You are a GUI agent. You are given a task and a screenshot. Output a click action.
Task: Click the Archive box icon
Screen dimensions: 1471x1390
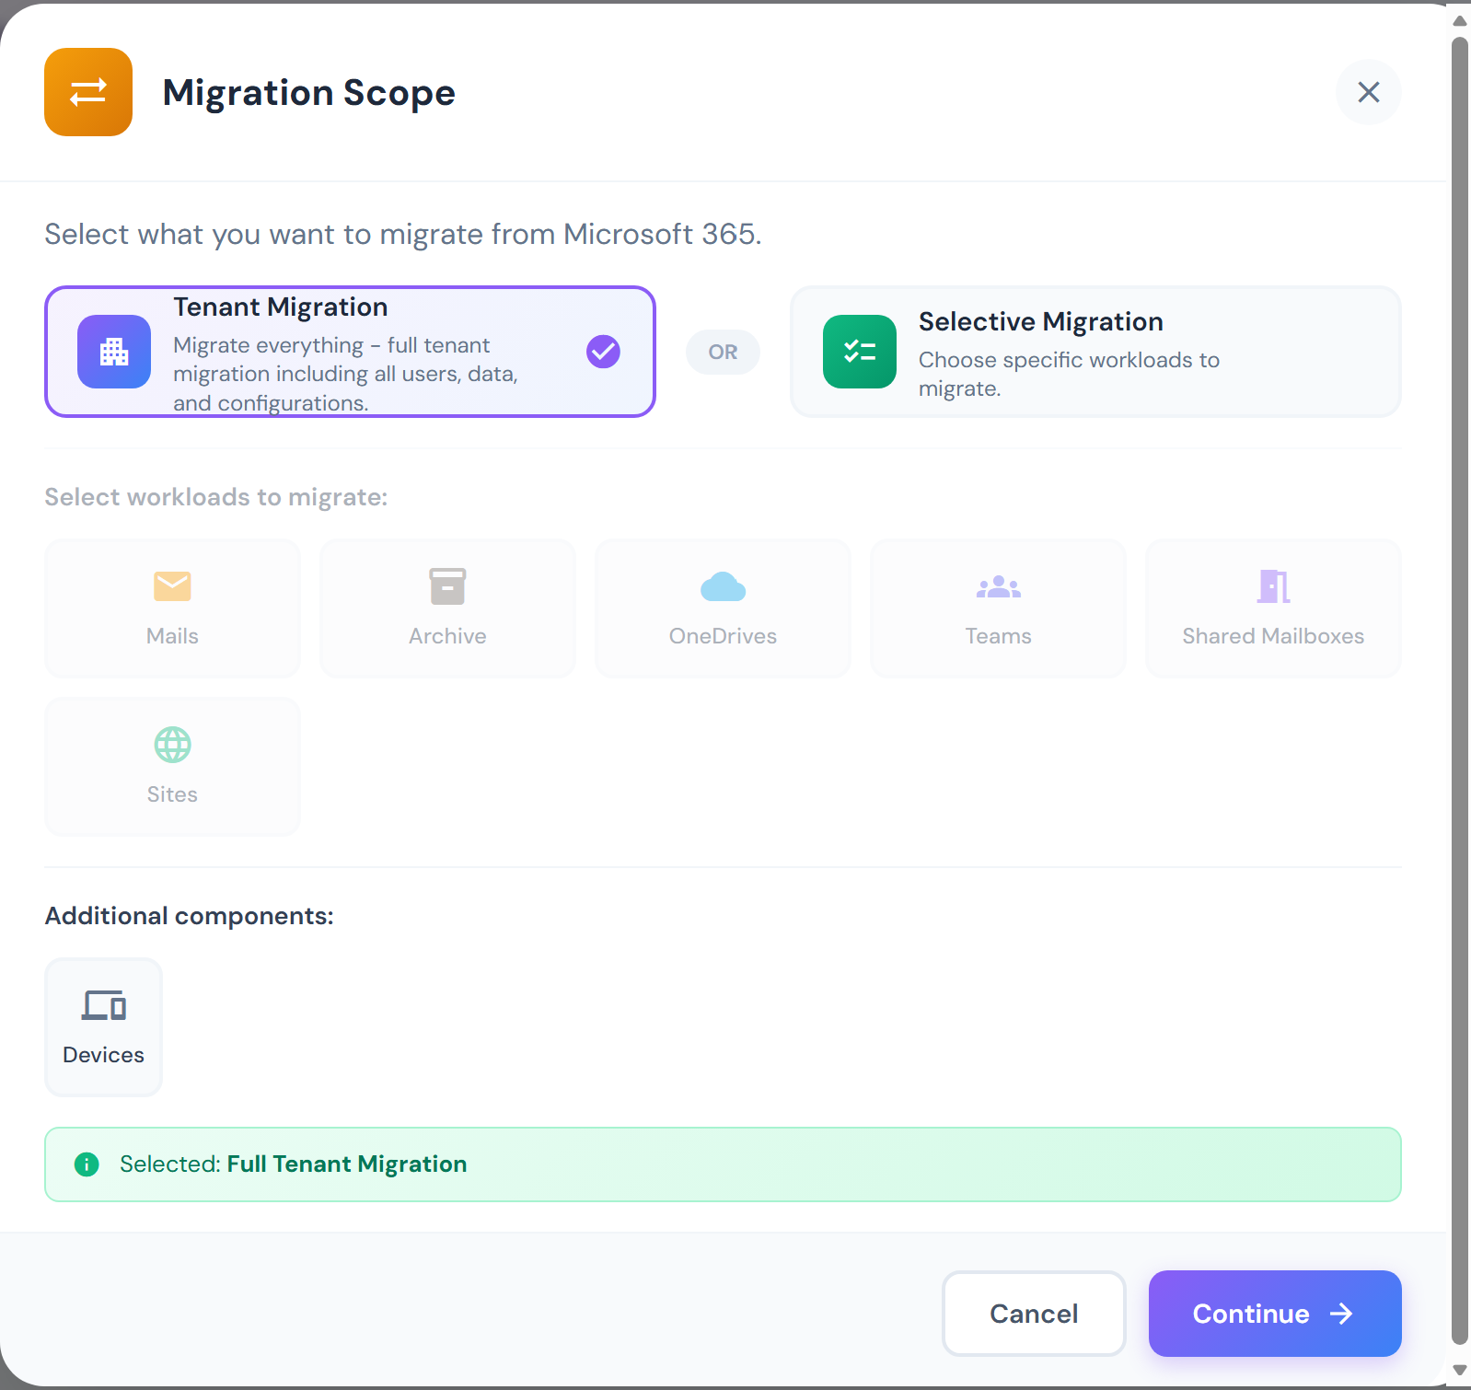click(x=447, y=586)
